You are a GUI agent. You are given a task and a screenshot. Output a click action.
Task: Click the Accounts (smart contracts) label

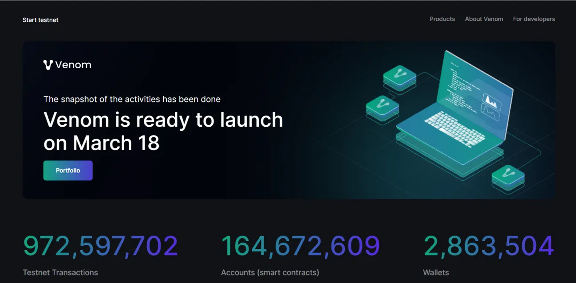click(x=270, y=272)
